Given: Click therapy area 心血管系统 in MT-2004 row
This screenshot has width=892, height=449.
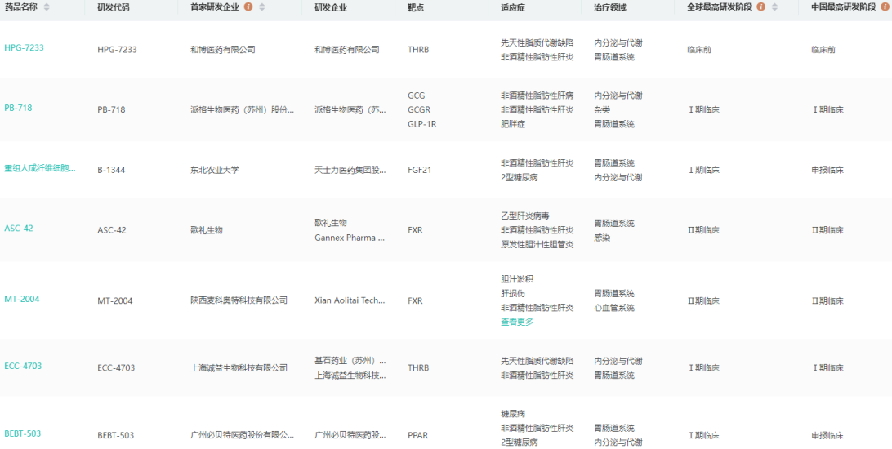Looking at the screenshot, I should pos(614,308).
